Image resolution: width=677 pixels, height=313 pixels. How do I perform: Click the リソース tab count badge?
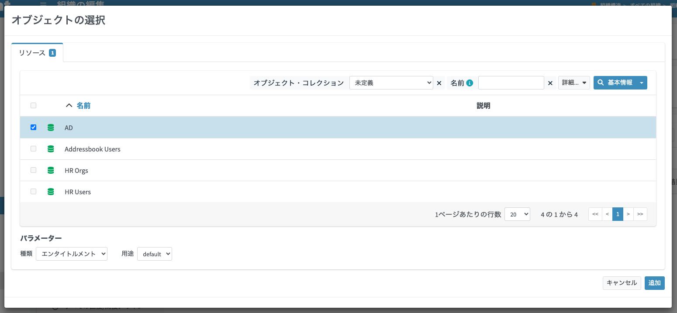52,53
